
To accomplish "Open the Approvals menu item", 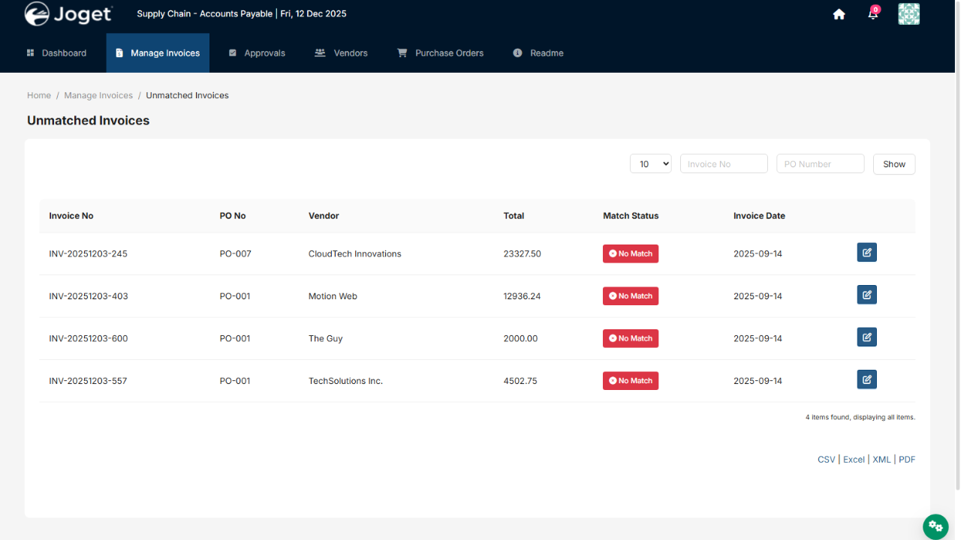I will click(x=257, y=53).
